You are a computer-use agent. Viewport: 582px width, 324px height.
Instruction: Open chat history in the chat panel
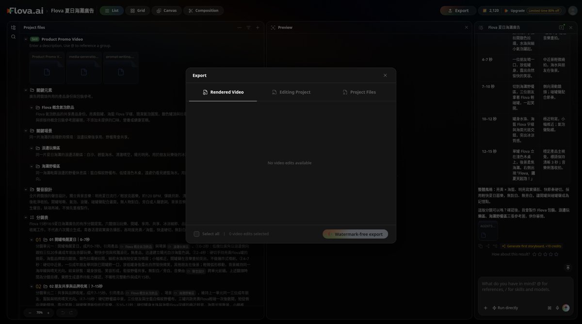coord(481,28)
